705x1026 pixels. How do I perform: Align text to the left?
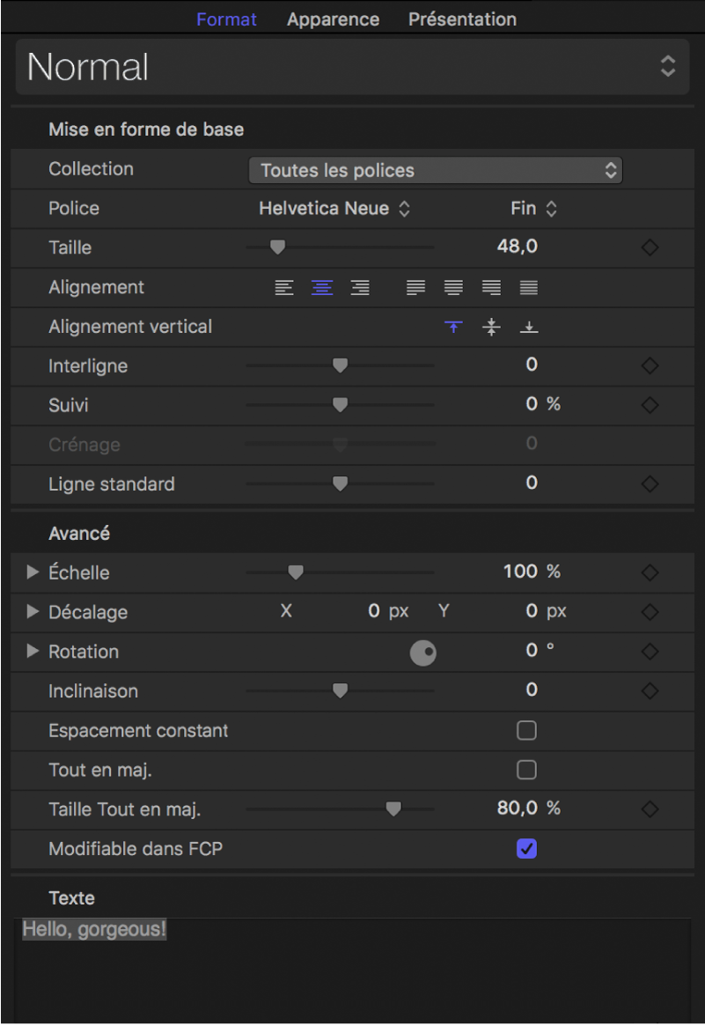pos(284,287)
